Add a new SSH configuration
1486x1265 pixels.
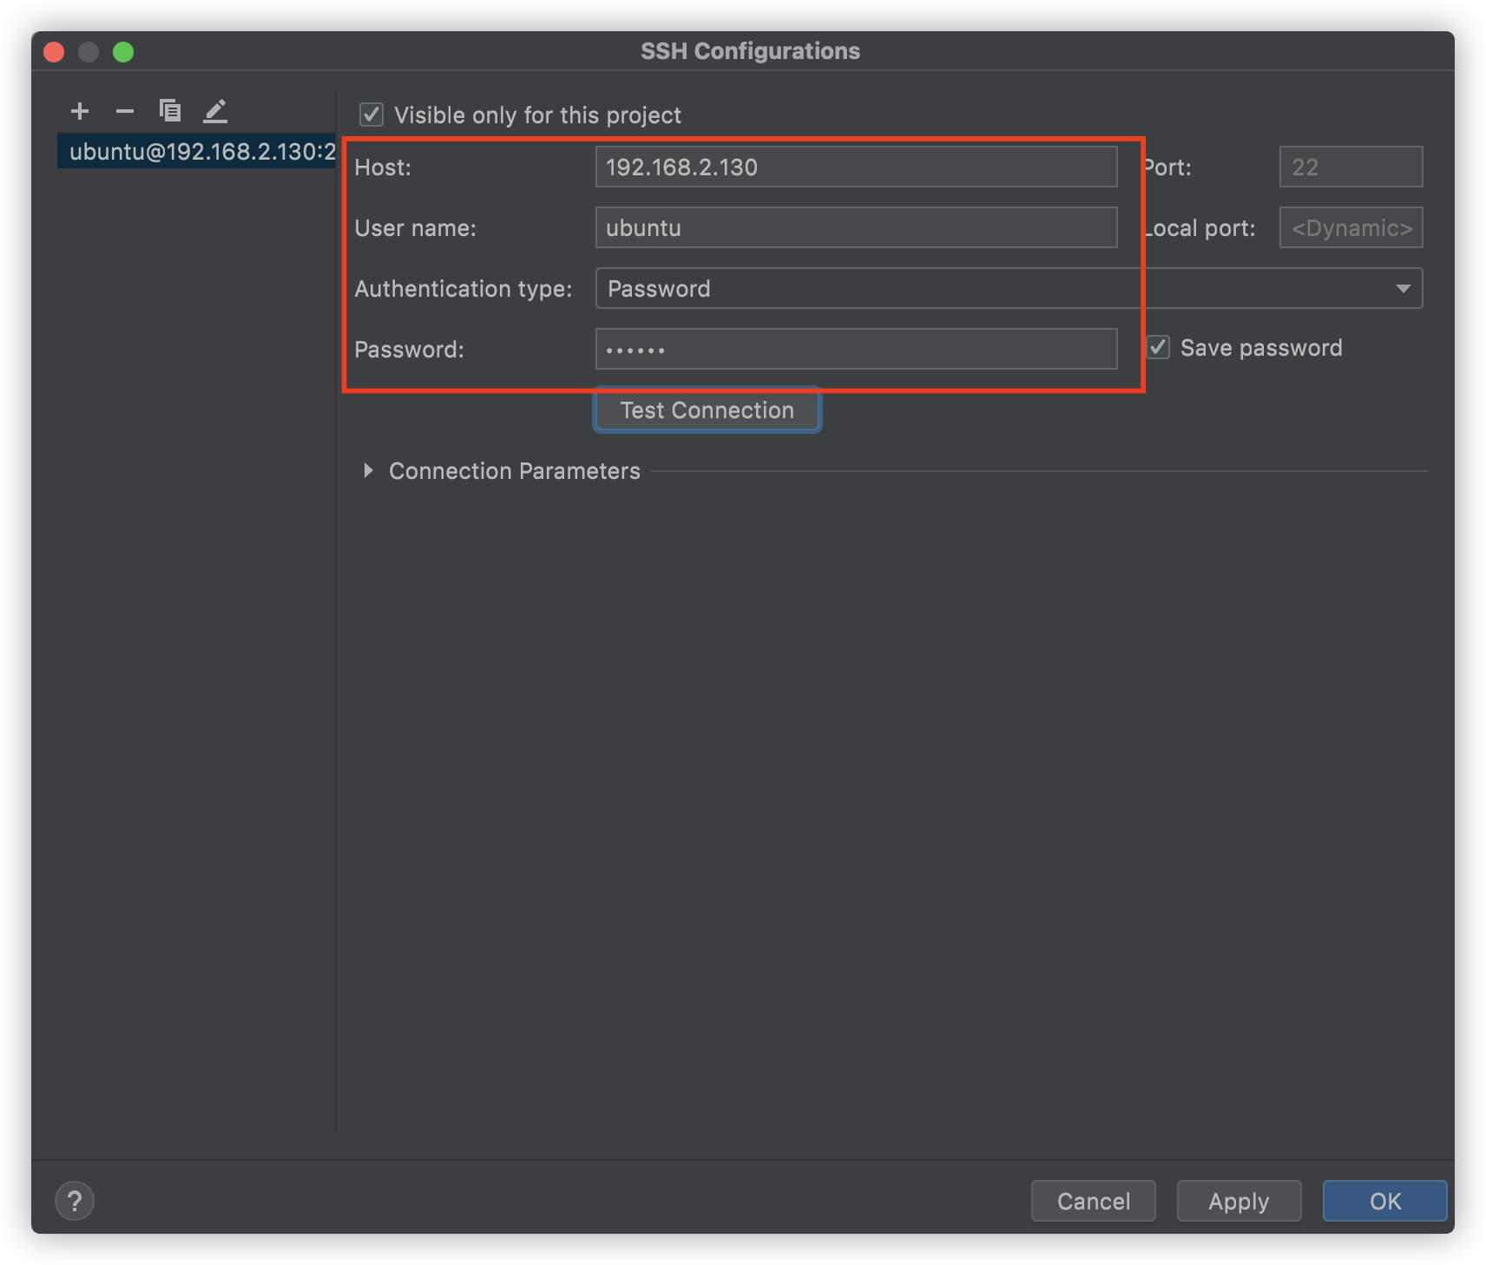click(80, 111)
